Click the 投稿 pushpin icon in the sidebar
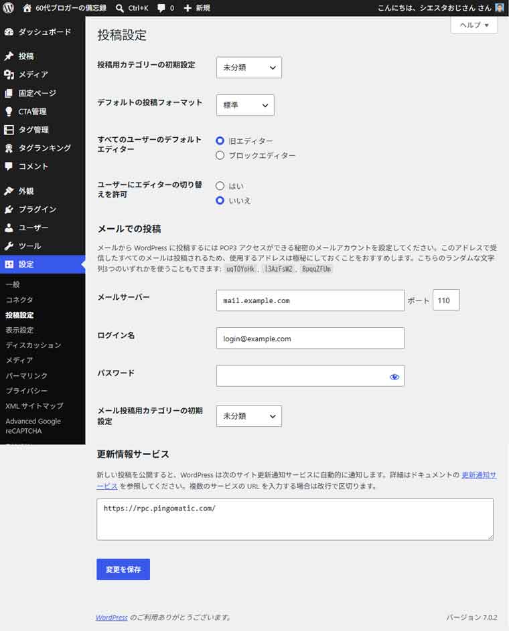The height and width of the screenshot is (631, 509). point(9,56)
